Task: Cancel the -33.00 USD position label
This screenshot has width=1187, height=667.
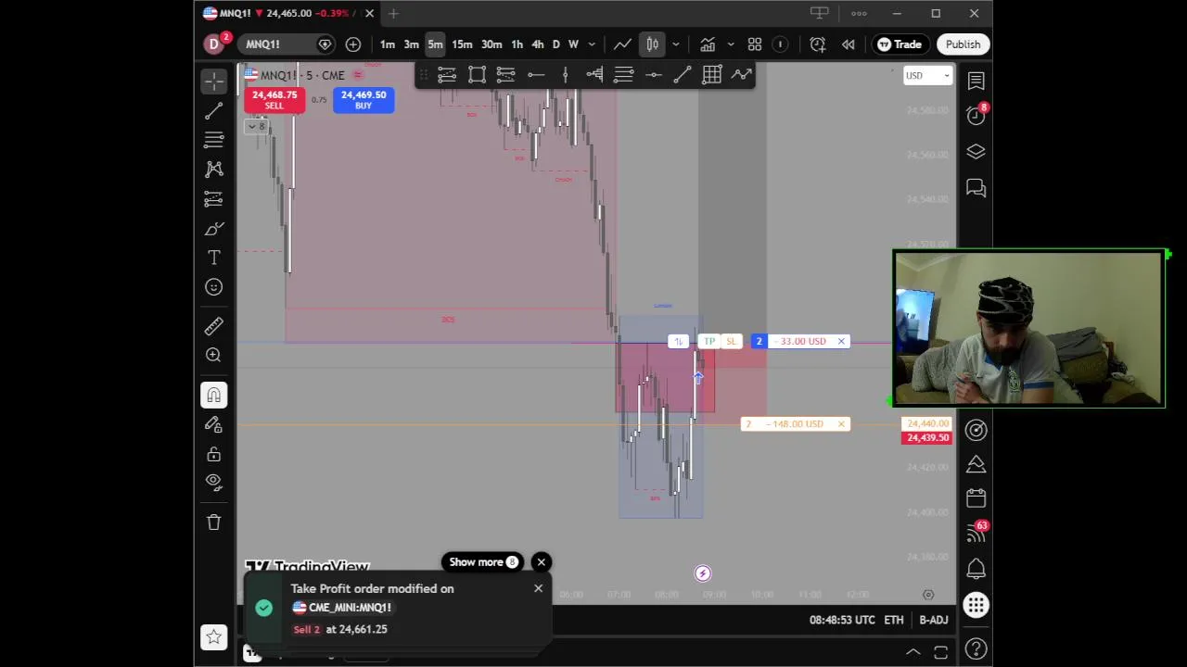Action: pyautogui.click(x=841, y=342)
